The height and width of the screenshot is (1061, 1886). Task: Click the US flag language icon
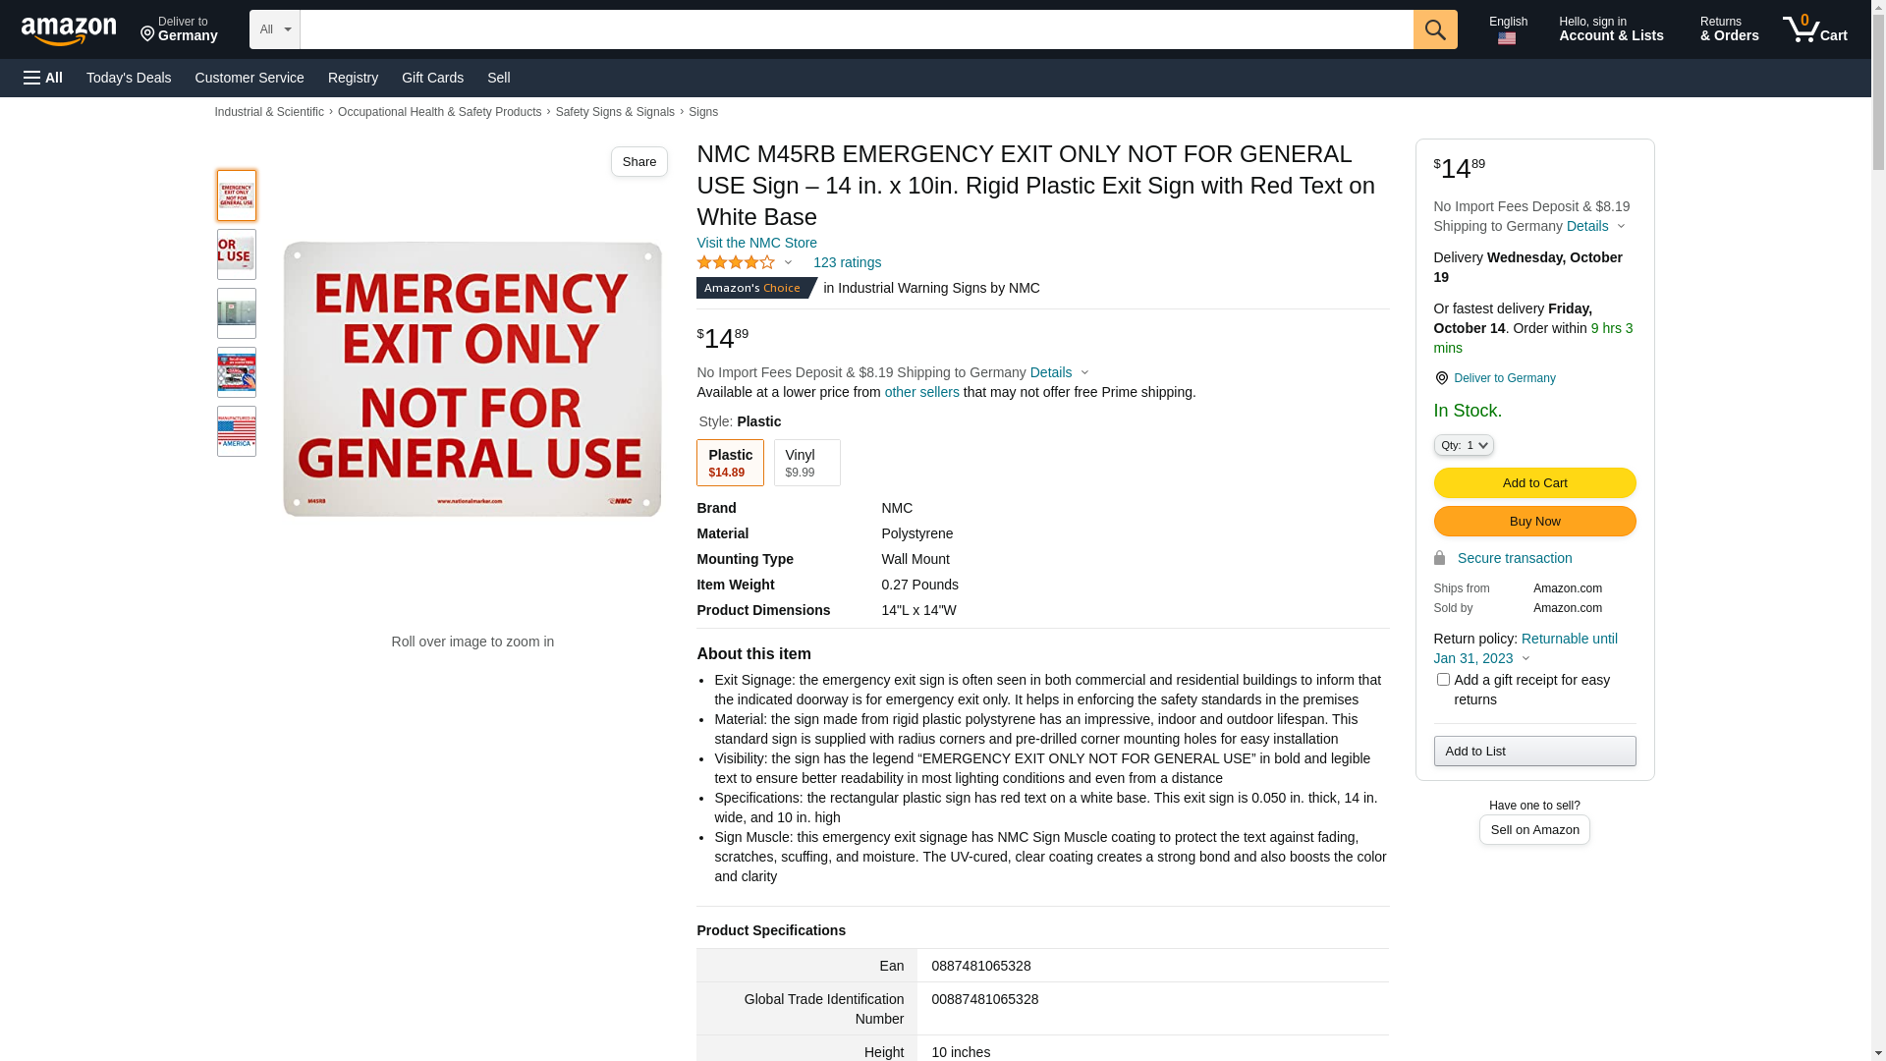point(1507,38)
